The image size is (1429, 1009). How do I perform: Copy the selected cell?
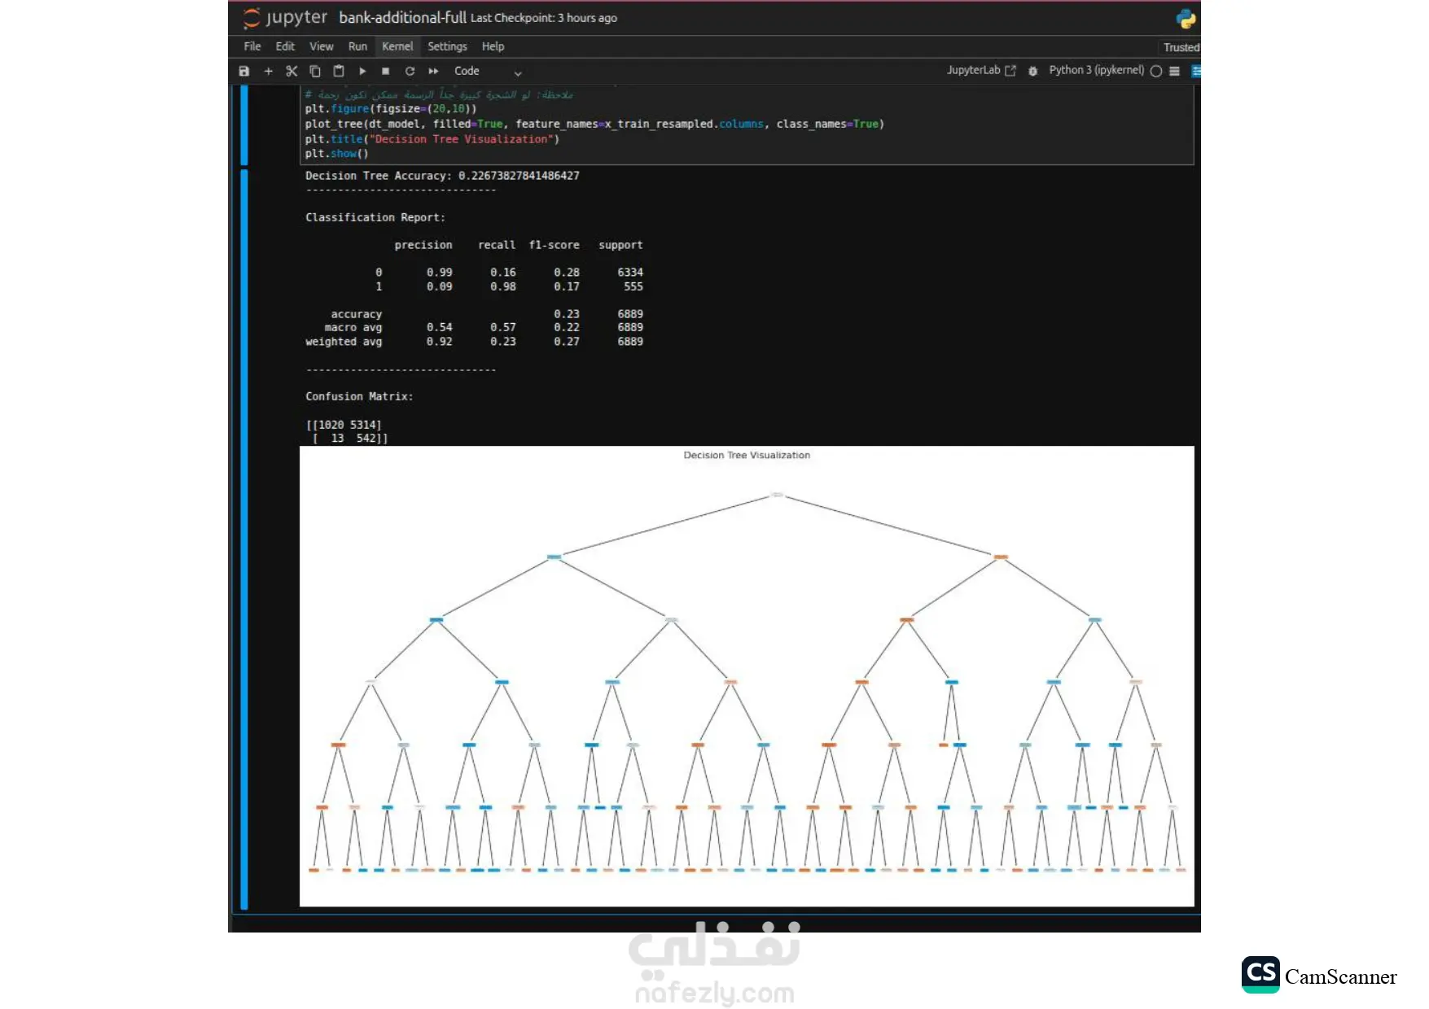pyautogui.click(x=315, y=72)
